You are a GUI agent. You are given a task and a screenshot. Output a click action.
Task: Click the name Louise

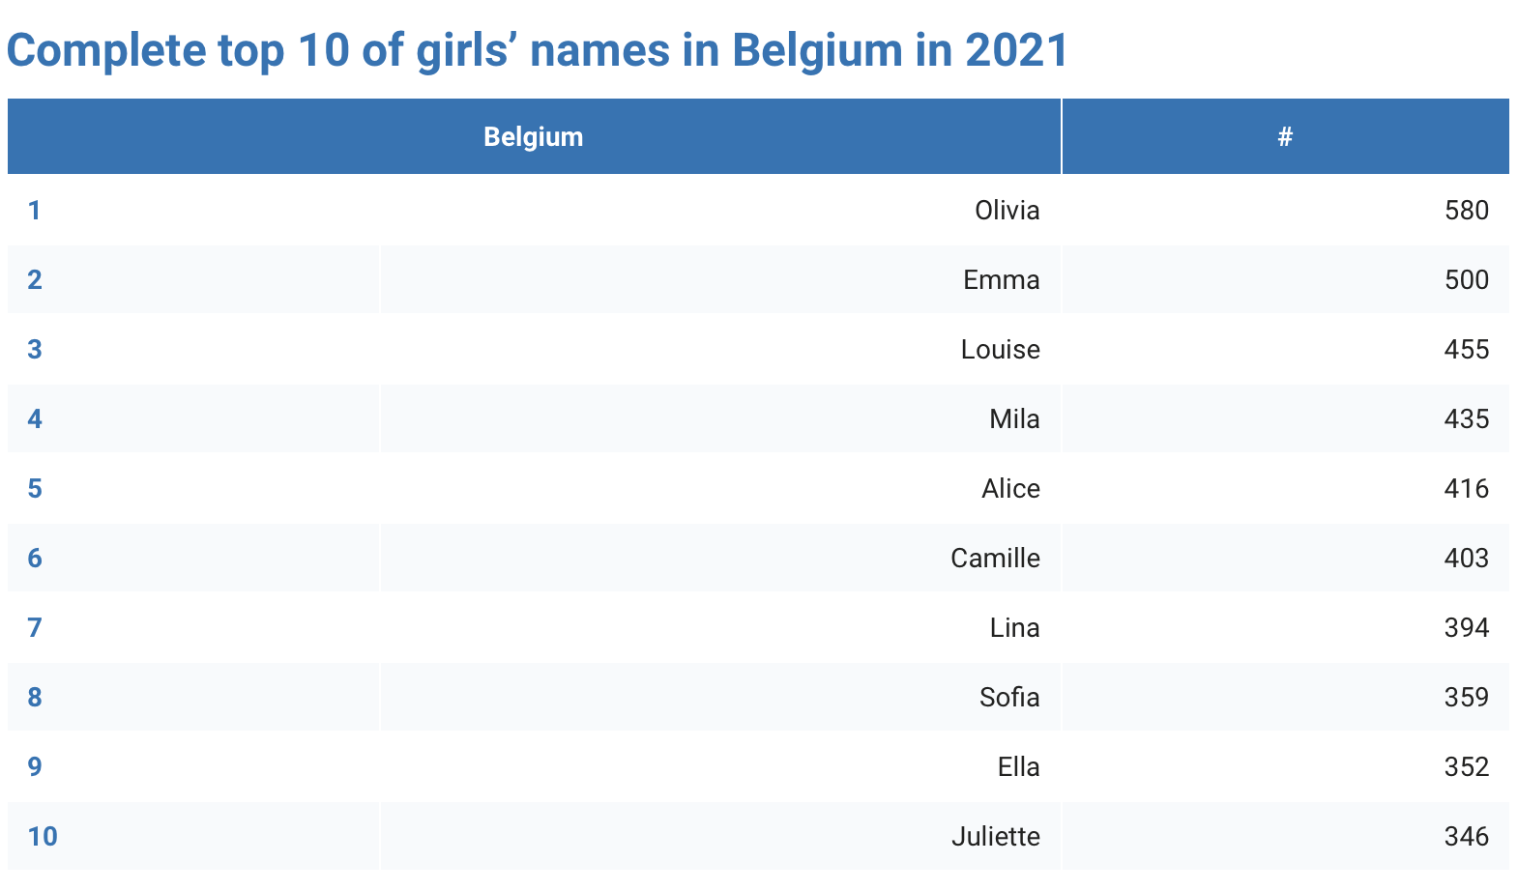click(1001, 349)
